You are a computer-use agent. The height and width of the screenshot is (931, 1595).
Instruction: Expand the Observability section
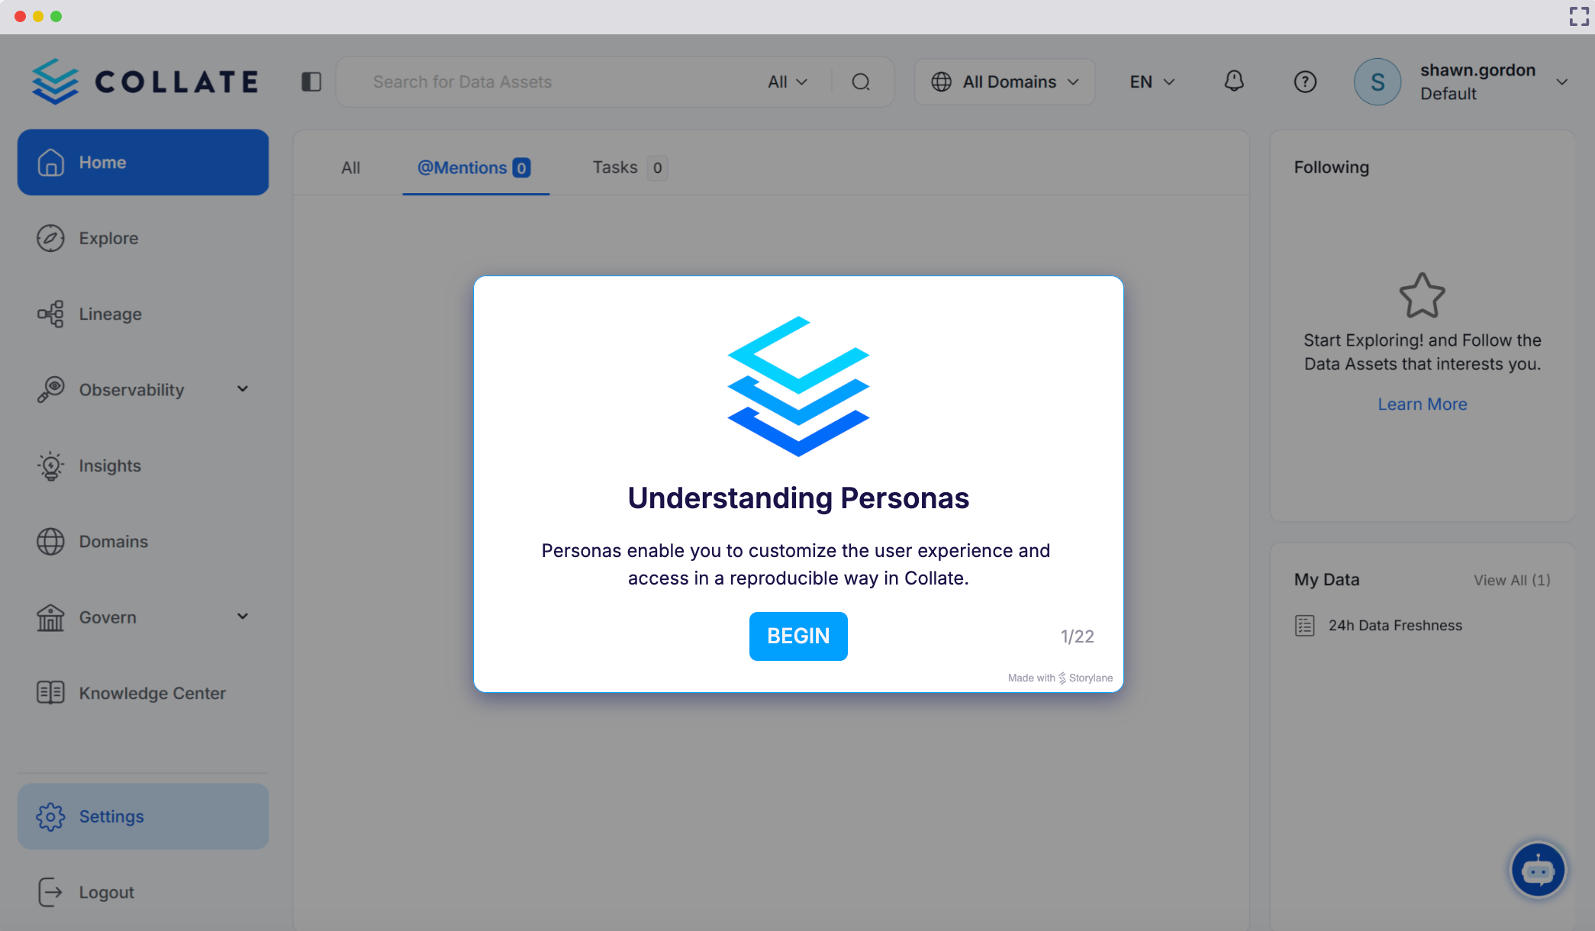click(x=242, y=389)
